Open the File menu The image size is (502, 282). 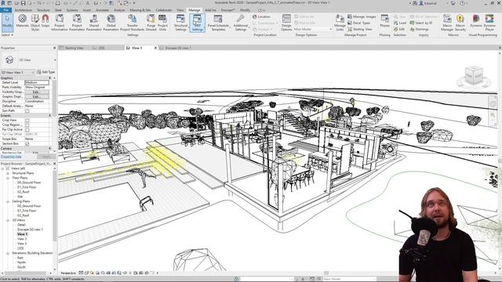pos(5,10)
